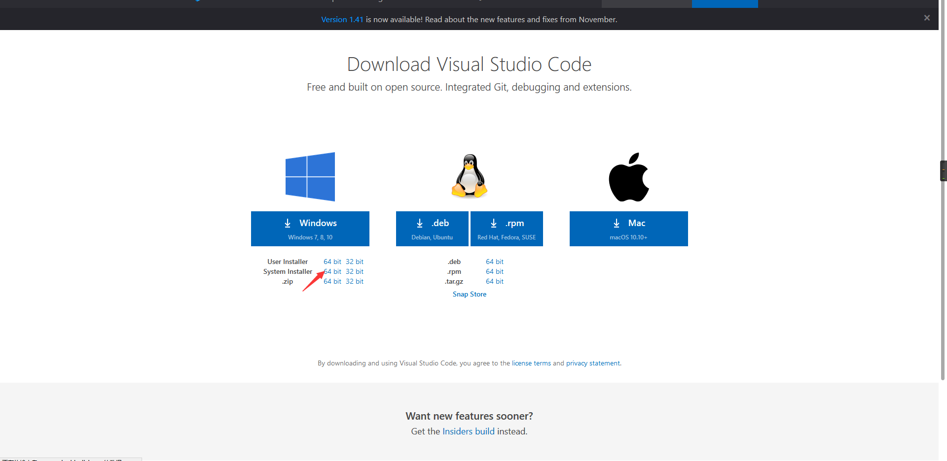Download the Windows System Installer 64 bit

pyautogui.click(x=332, y=271)
